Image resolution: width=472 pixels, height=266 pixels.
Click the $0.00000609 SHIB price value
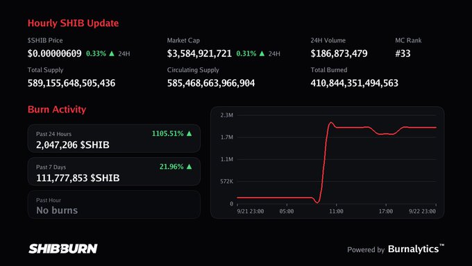pyautogui.click(x=54, y=53)
